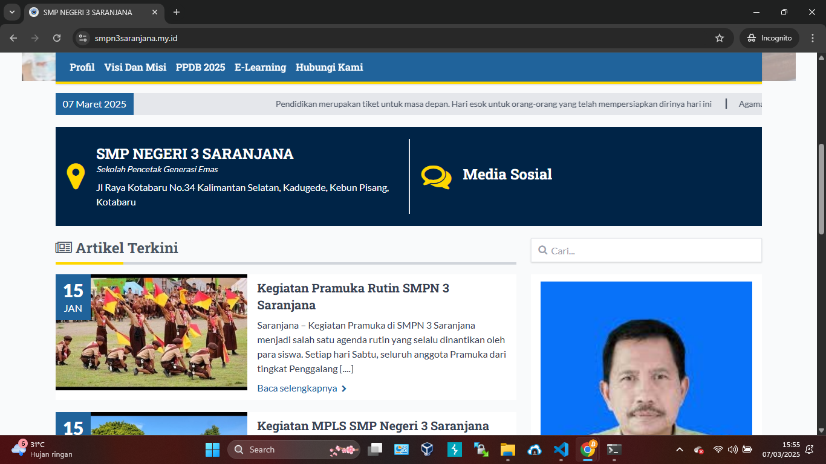826x464 pixels.
Task: Open a new tab with the plus button
Action: pos(177,12)
